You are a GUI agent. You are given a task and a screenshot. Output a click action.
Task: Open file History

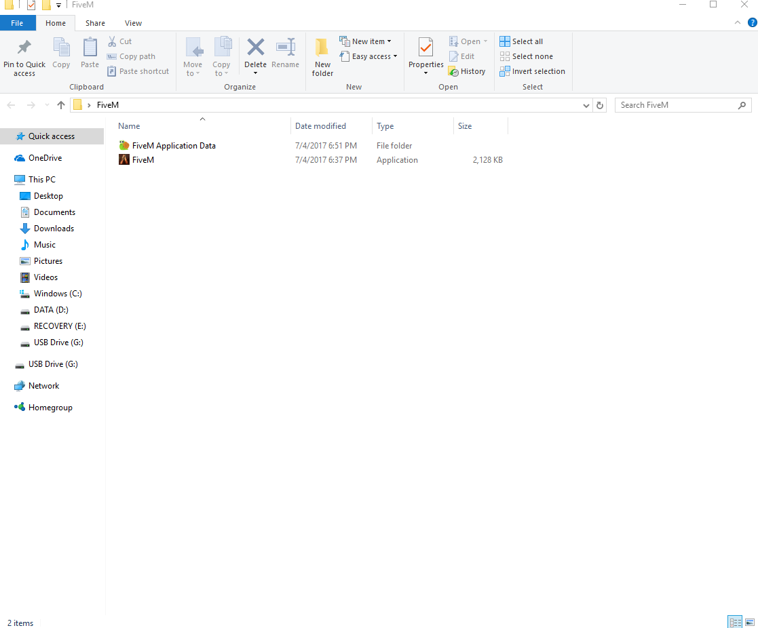tap(467, 71)
